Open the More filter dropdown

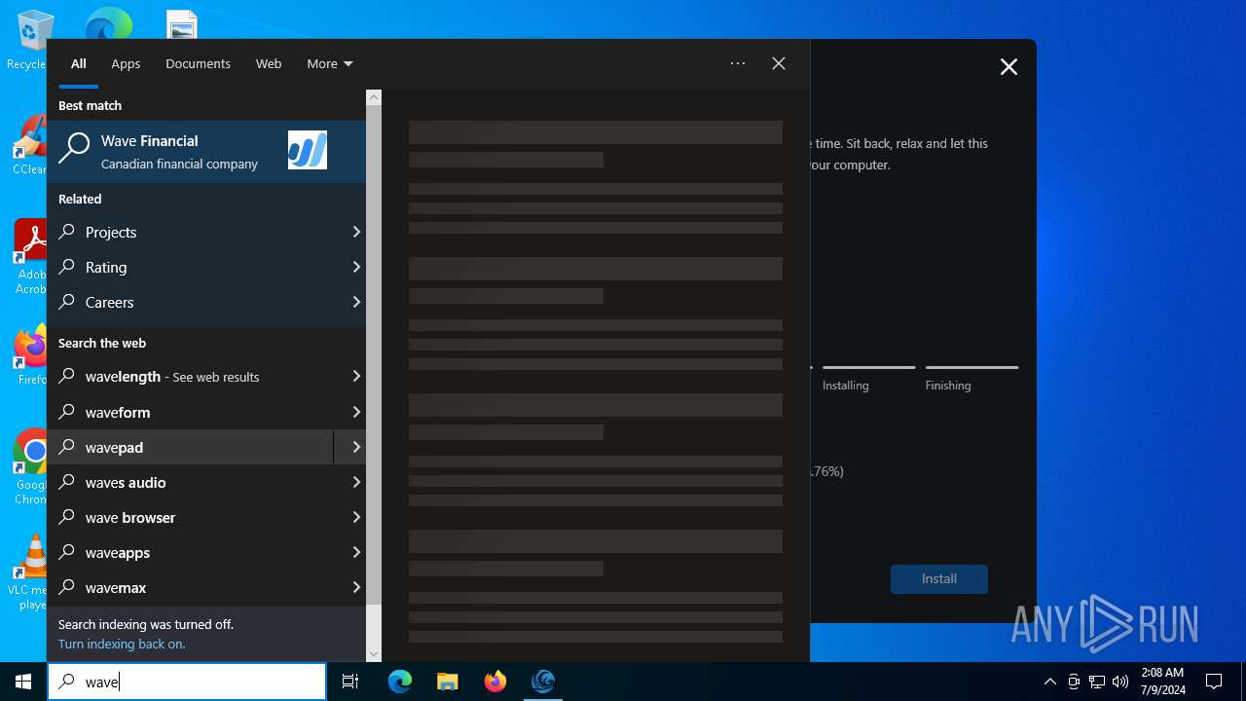click(329, 63)
